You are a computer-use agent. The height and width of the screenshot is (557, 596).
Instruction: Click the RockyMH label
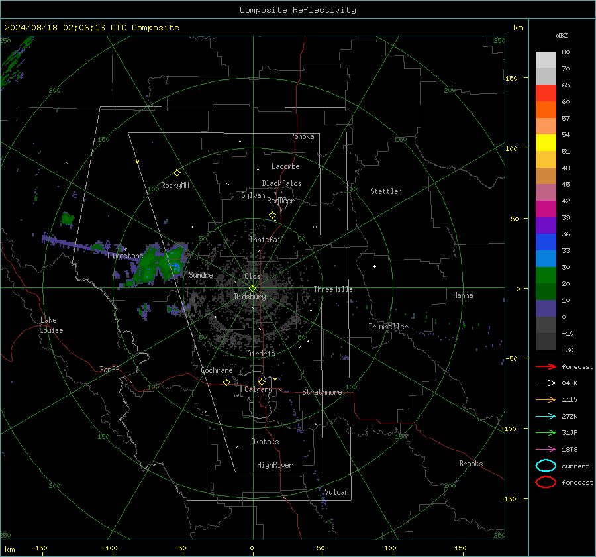[x=175, y=185]
